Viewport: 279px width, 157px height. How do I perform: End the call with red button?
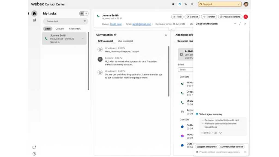[x=245, y=17]
